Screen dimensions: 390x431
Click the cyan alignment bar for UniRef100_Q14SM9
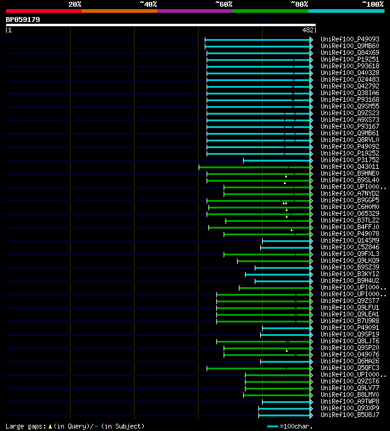pos(286,241)
